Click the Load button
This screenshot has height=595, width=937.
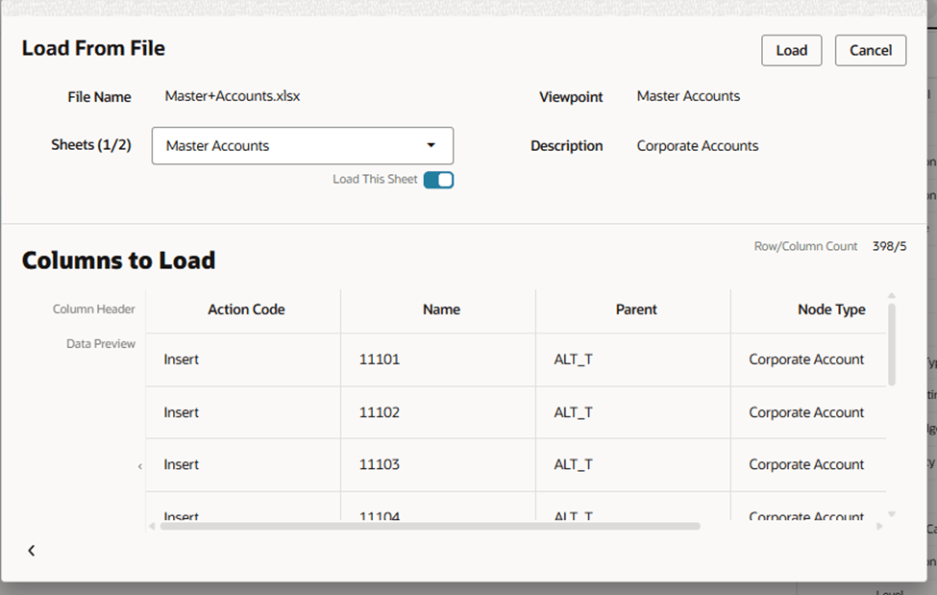(x=791, y=51)
